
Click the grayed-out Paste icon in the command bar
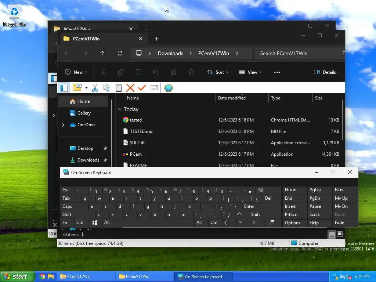(x=138, y=72)
